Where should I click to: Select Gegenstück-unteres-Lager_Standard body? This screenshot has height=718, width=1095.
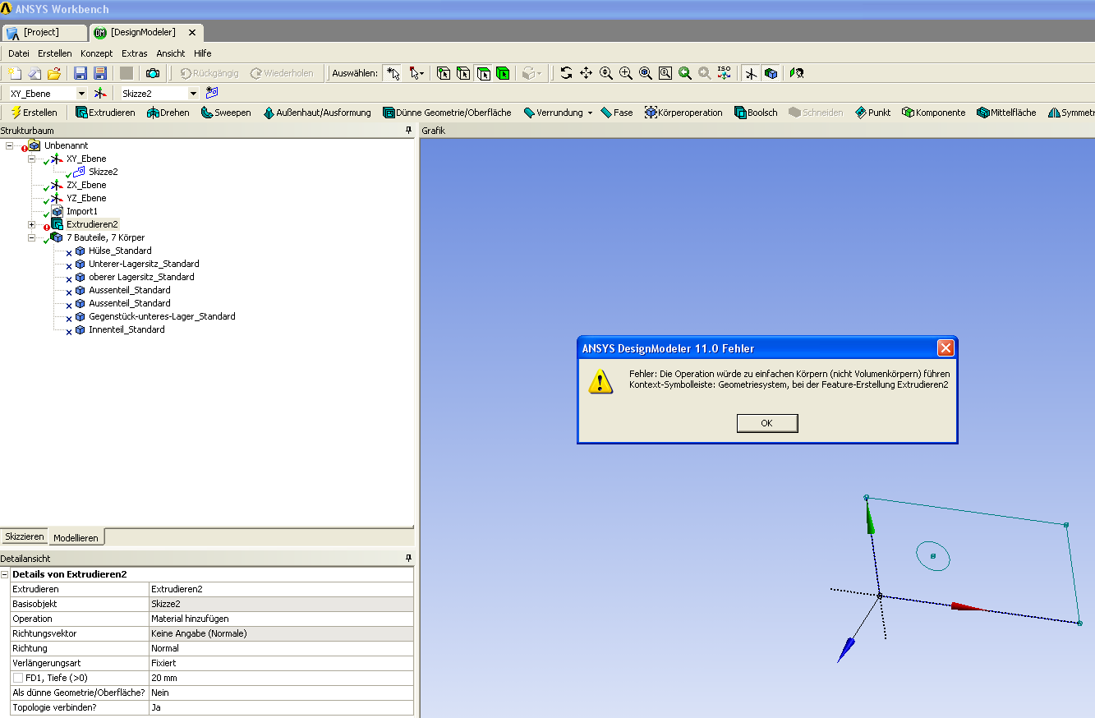click(162, 316)
